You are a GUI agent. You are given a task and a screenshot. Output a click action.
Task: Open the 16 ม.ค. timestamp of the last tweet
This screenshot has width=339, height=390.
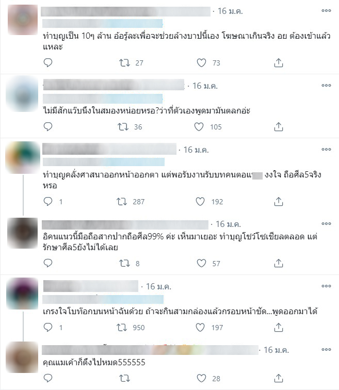[276, 350]
